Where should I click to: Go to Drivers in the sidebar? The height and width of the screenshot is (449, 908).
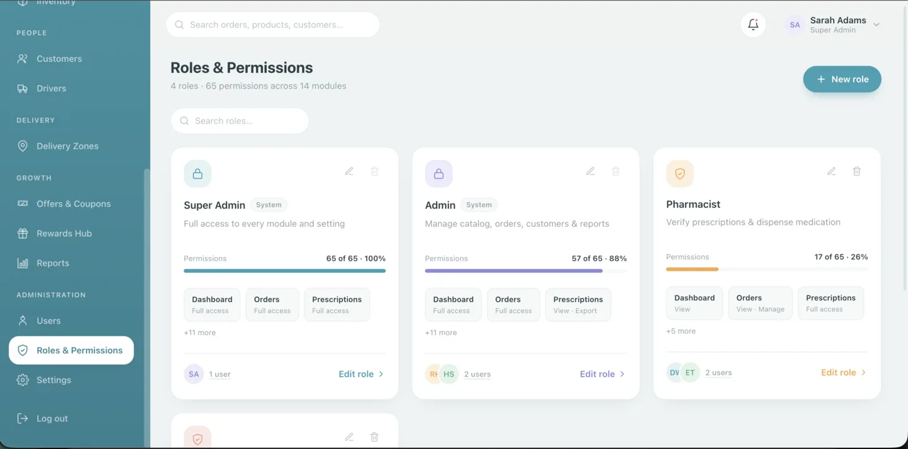click(71, 88)
